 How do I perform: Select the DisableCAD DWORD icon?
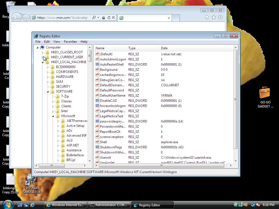click(97, 100)
